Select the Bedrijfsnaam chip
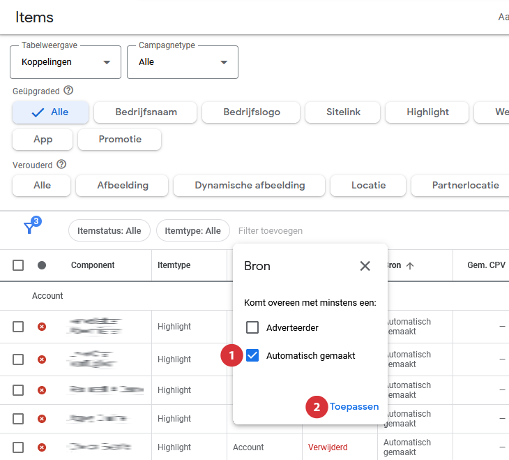Image resolution: width=509 pixels, height=460 pixels. pos(146,112)
